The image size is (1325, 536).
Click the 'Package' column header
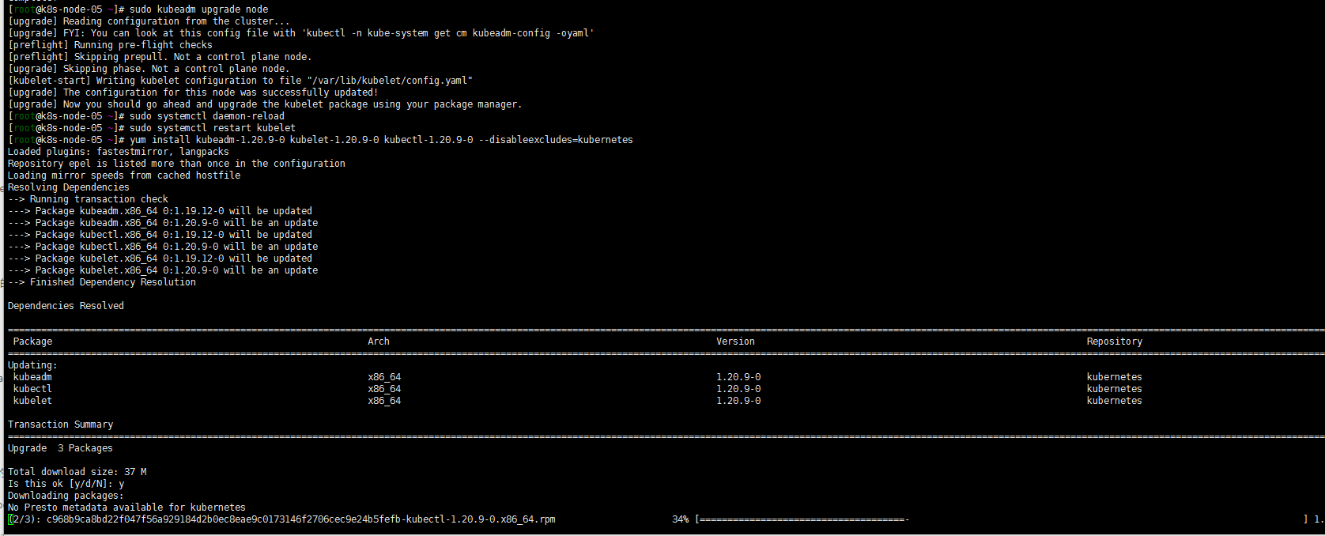click(x=32, y=342)
